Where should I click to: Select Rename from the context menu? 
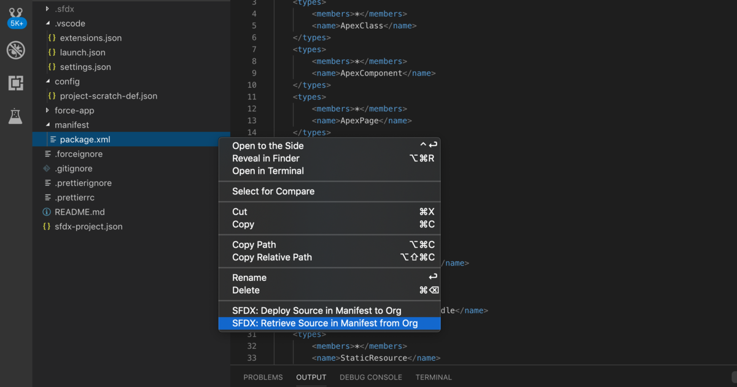click(249, 277)
